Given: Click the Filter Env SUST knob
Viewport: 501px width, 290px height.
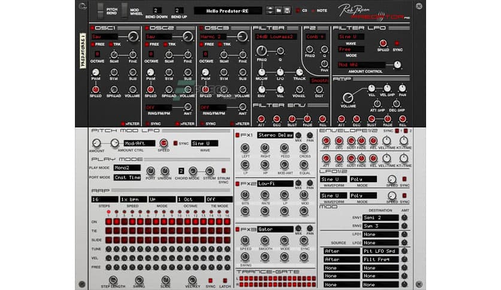Looking at the screenshot, I should pyautogui.click(x=292, y=119).
